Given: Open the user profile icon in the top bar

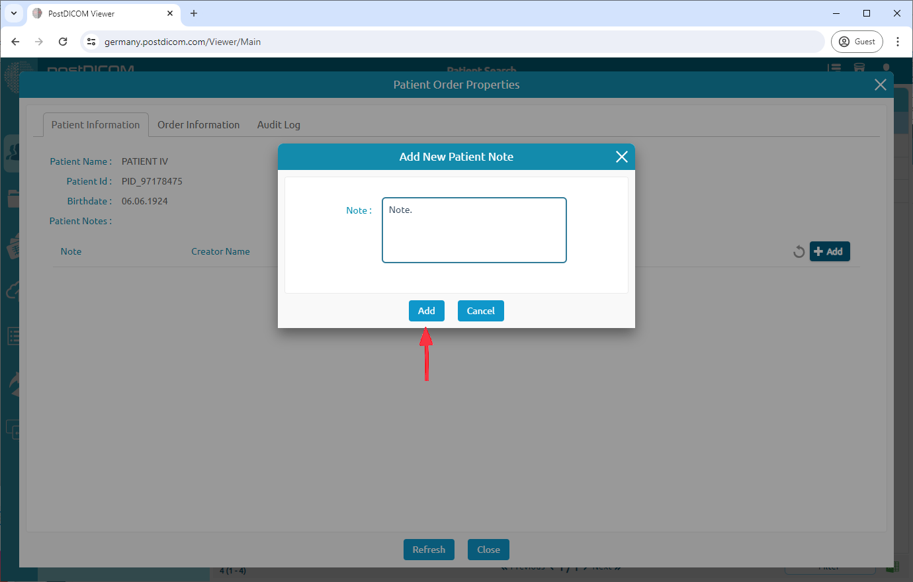Looking at the screenshot, I should pos(886,67).
